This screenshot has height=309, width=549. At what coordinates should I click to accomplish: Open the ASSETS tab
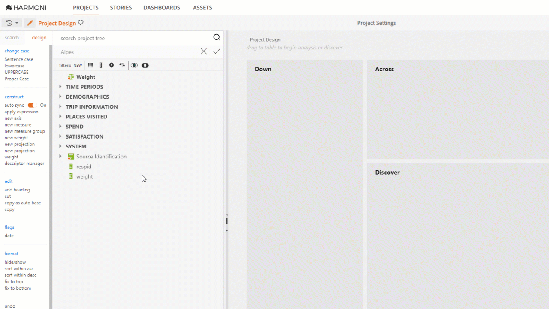pyautogui.click(x=202, y=8)
